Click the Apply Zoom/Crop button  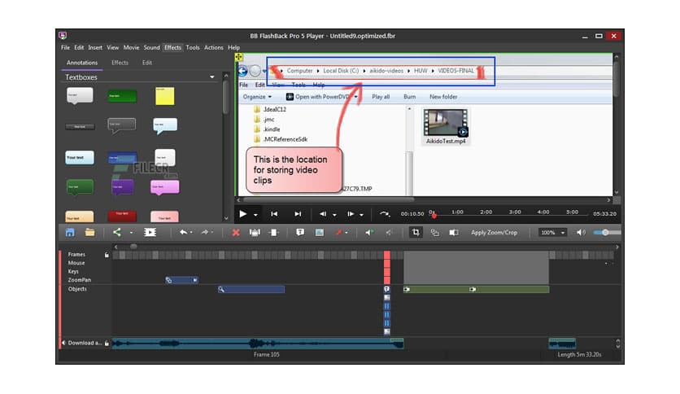pyautogui.click(x=494, y=233)
